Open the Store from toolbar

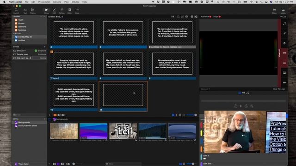(x=274, y=11)
